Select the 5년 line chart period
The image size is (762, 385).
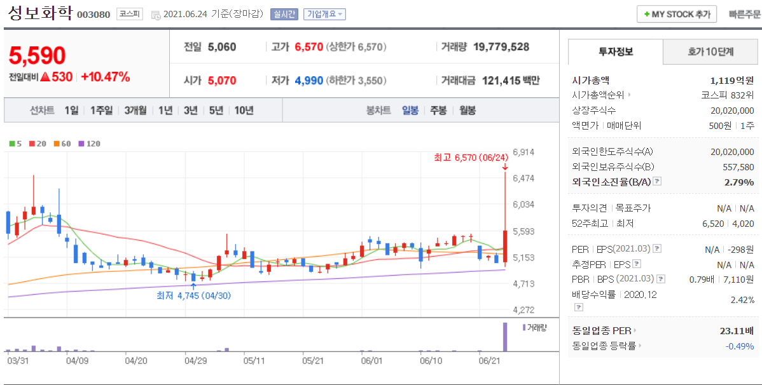[216, 111]
